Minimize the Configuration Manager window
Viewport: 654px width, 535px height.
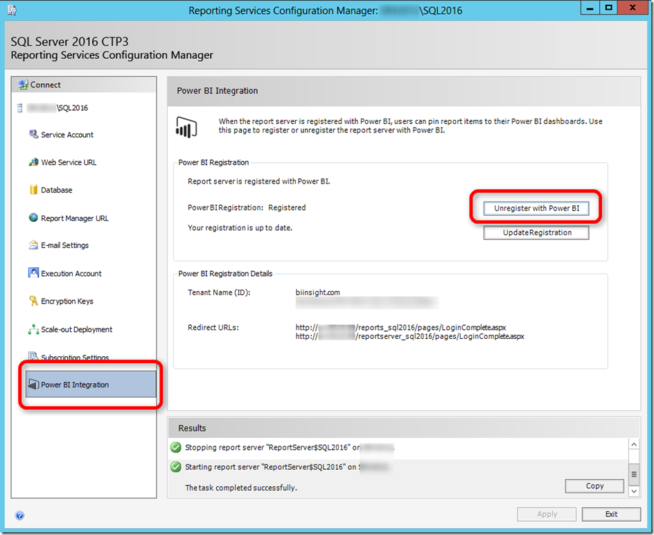590,8
